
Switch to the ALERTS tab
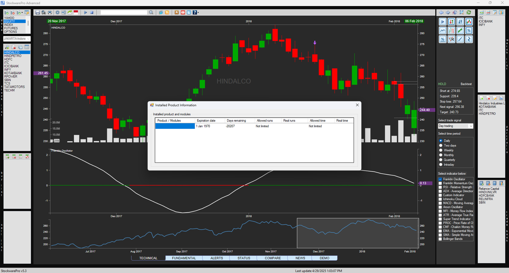[x=217, y=258]
